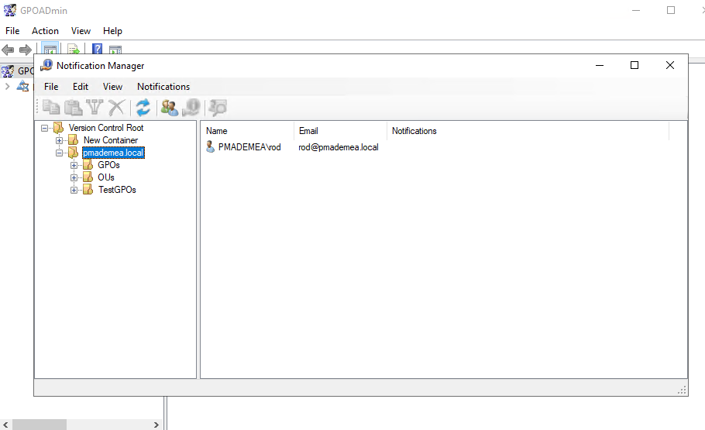Select the PMADEMEA\rod user row

pyautogui.click(x=249, y=147)
